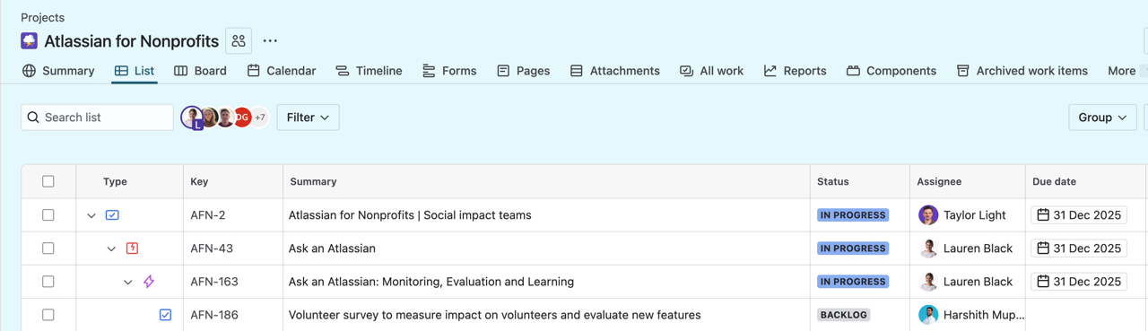
Task: Click Lauren Black's avatar in AFN-163 row
Action: [x=928, y=282]
